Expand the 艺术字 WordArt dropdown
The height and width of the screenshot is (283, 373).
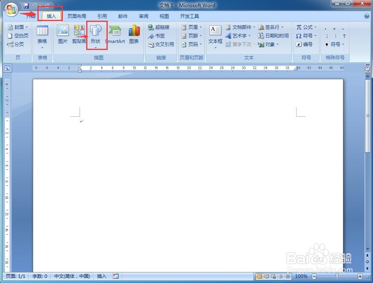(249, 36)
